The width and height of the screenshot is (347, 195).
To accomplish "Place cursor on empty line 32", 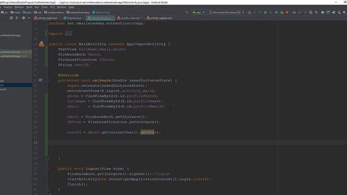I will point(197,142).
